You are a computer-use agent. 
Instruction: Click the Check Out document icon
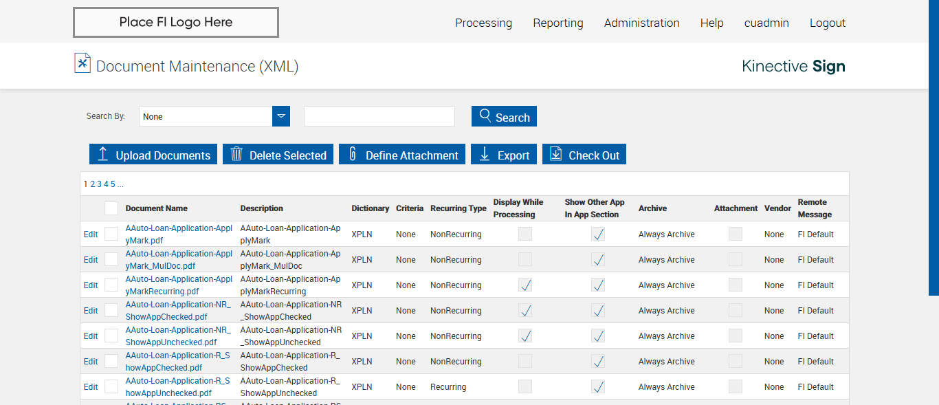click(x=556, y=154)
